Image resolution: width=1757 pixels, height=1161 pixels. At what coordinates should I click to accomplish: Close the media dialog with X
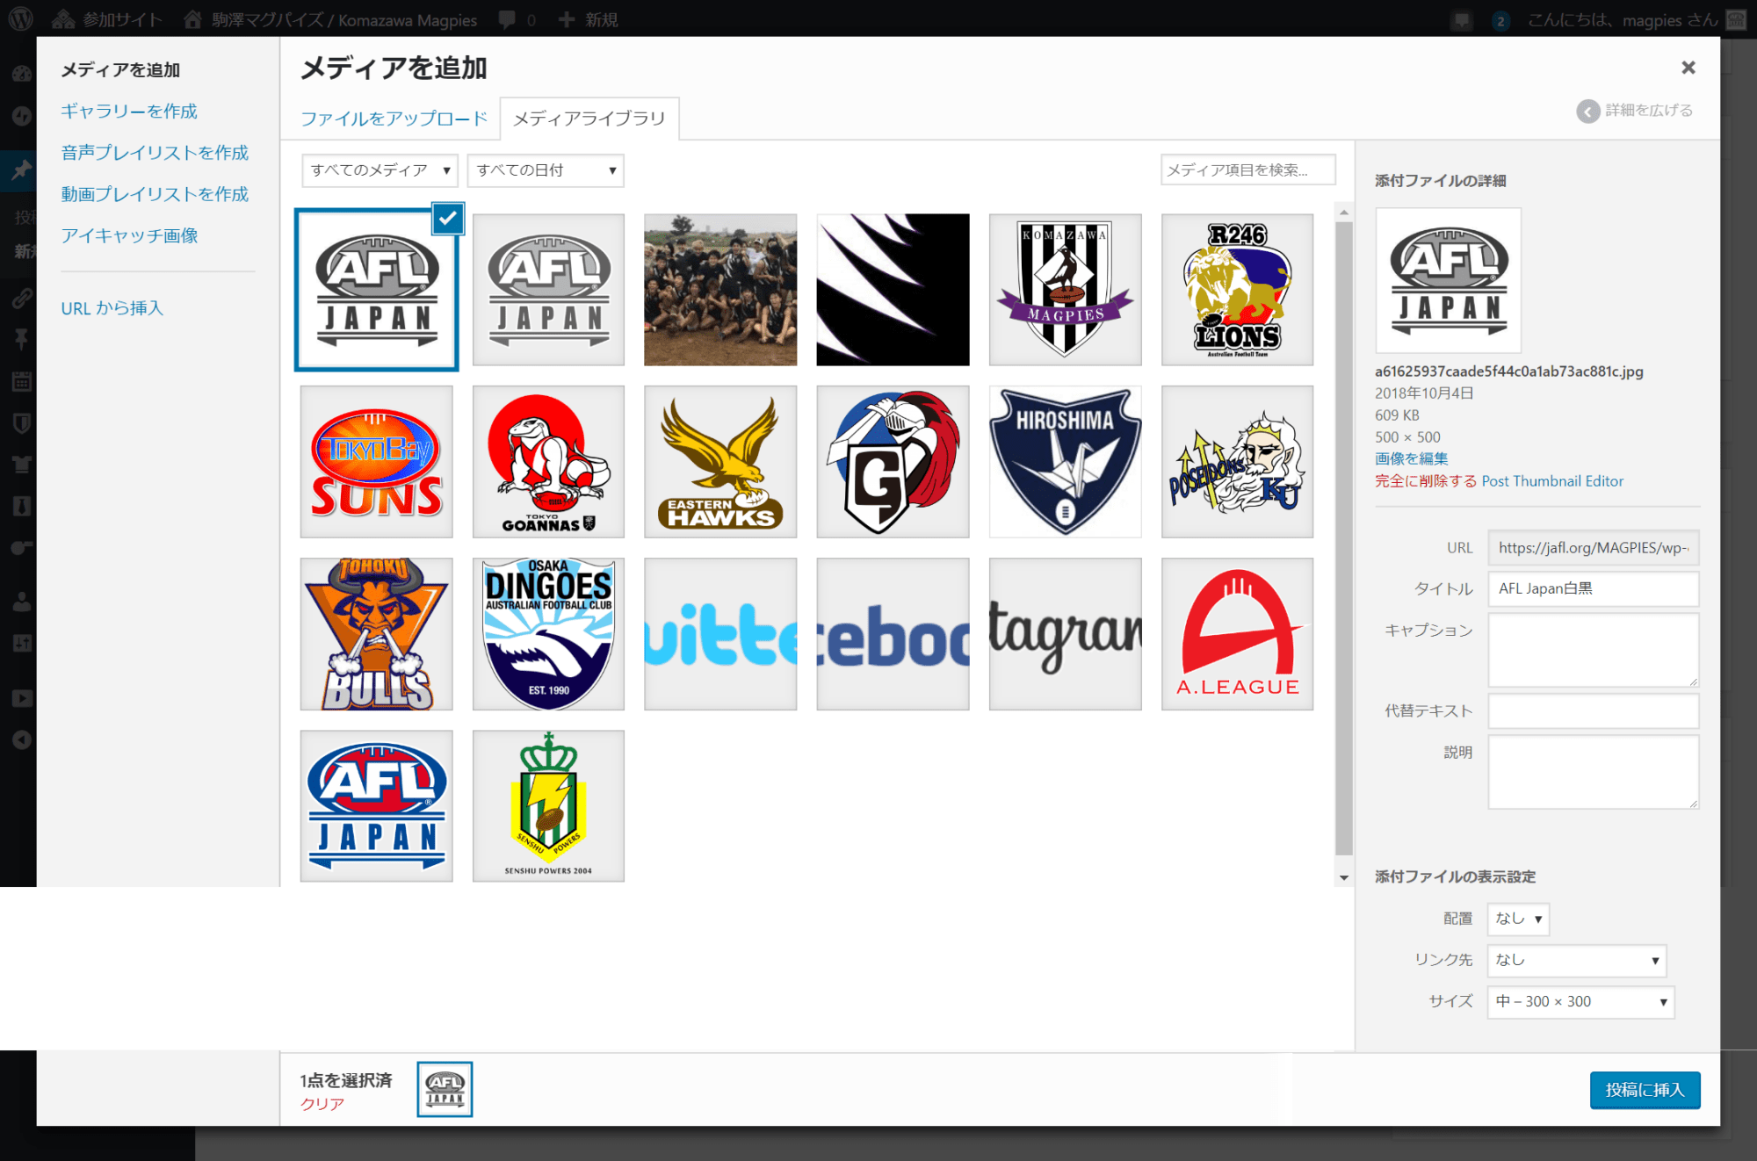click(1688, 68)
